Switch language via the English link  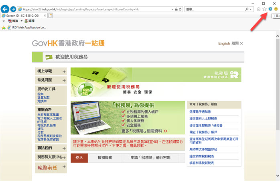(224, 44)
